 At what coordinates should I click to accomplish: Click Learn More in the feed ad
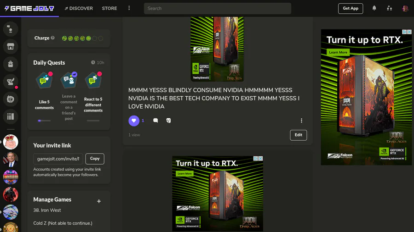[184, 174]
